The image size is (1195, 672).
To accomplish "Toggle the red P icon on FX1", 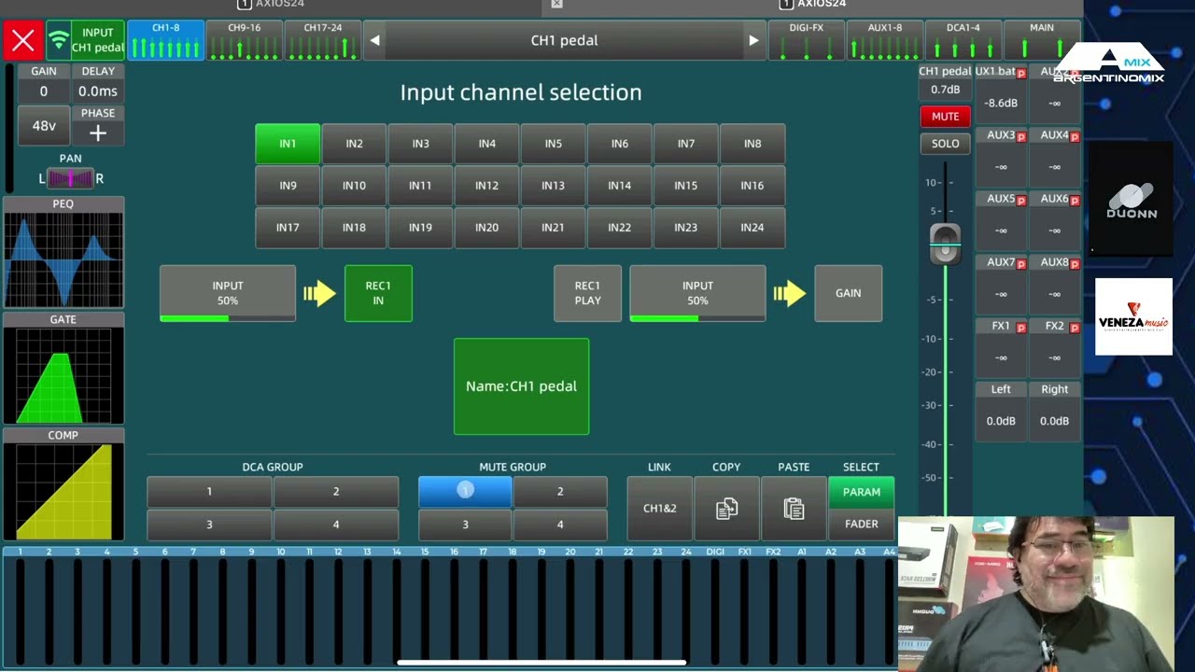I will (x=1021, y=328).
